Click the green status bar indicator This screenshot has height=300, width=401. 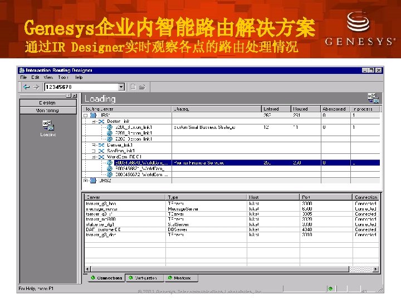pos(330,288)
